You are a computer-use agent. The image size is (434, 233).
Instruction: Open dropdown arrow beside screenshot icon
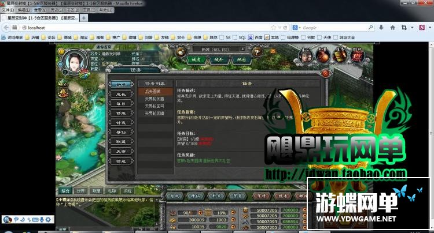[x=412, y=28]
